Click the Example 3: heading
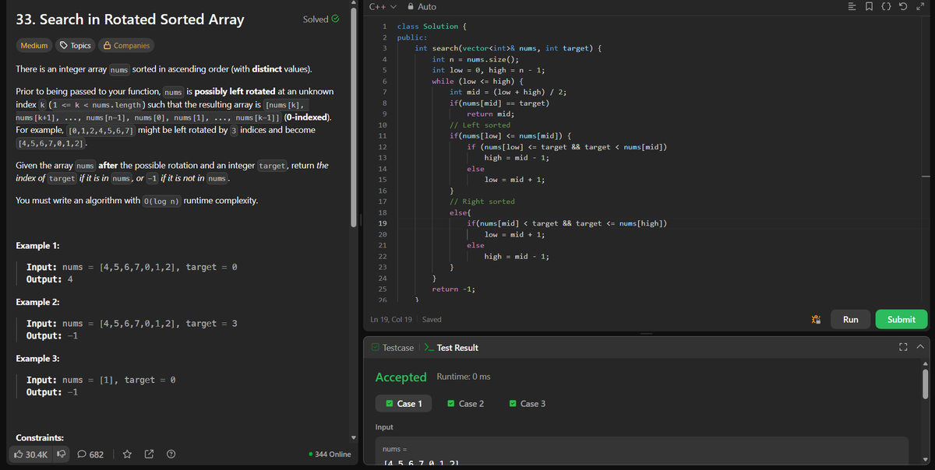935x470 pixels. [x=38, y=359]
